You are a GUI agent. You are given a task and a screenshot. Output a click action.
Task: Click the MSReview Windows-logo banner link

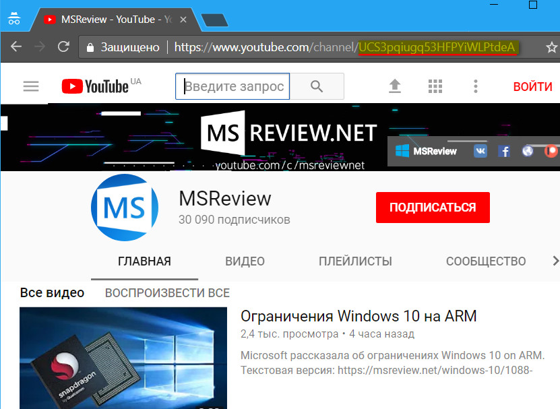426,151
